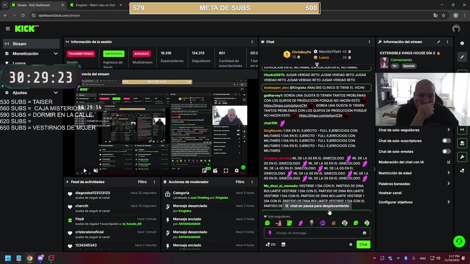Open chat settings gear near Chat button
This screenshot has height=264, width=470.
click(x=351, y=245)
